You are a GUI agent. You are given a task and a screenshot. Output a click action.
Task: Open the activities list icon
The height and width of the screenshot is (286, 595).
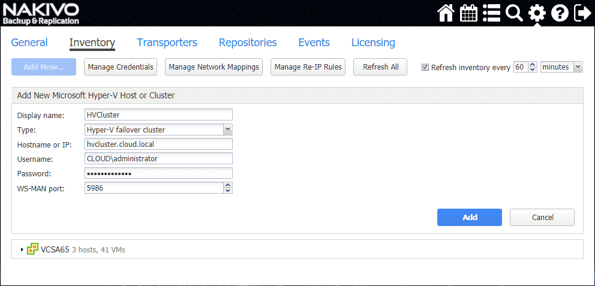pos(491,13)
